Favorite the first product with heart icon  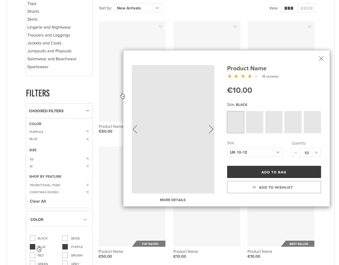pos(161,26)
